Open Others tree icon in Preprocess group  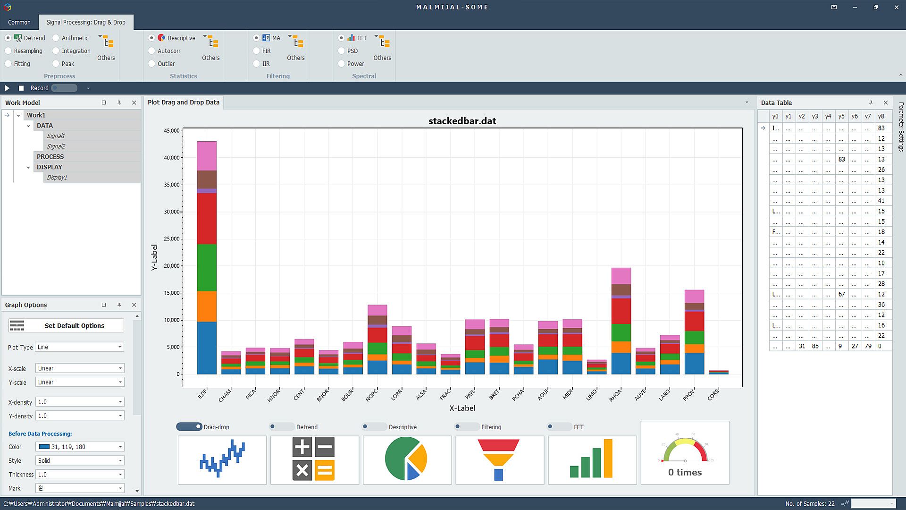click(x=108, y=42)
